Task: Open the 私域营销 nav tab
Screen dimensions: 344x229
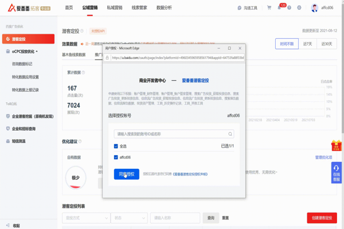Action: tap(115, 7)
